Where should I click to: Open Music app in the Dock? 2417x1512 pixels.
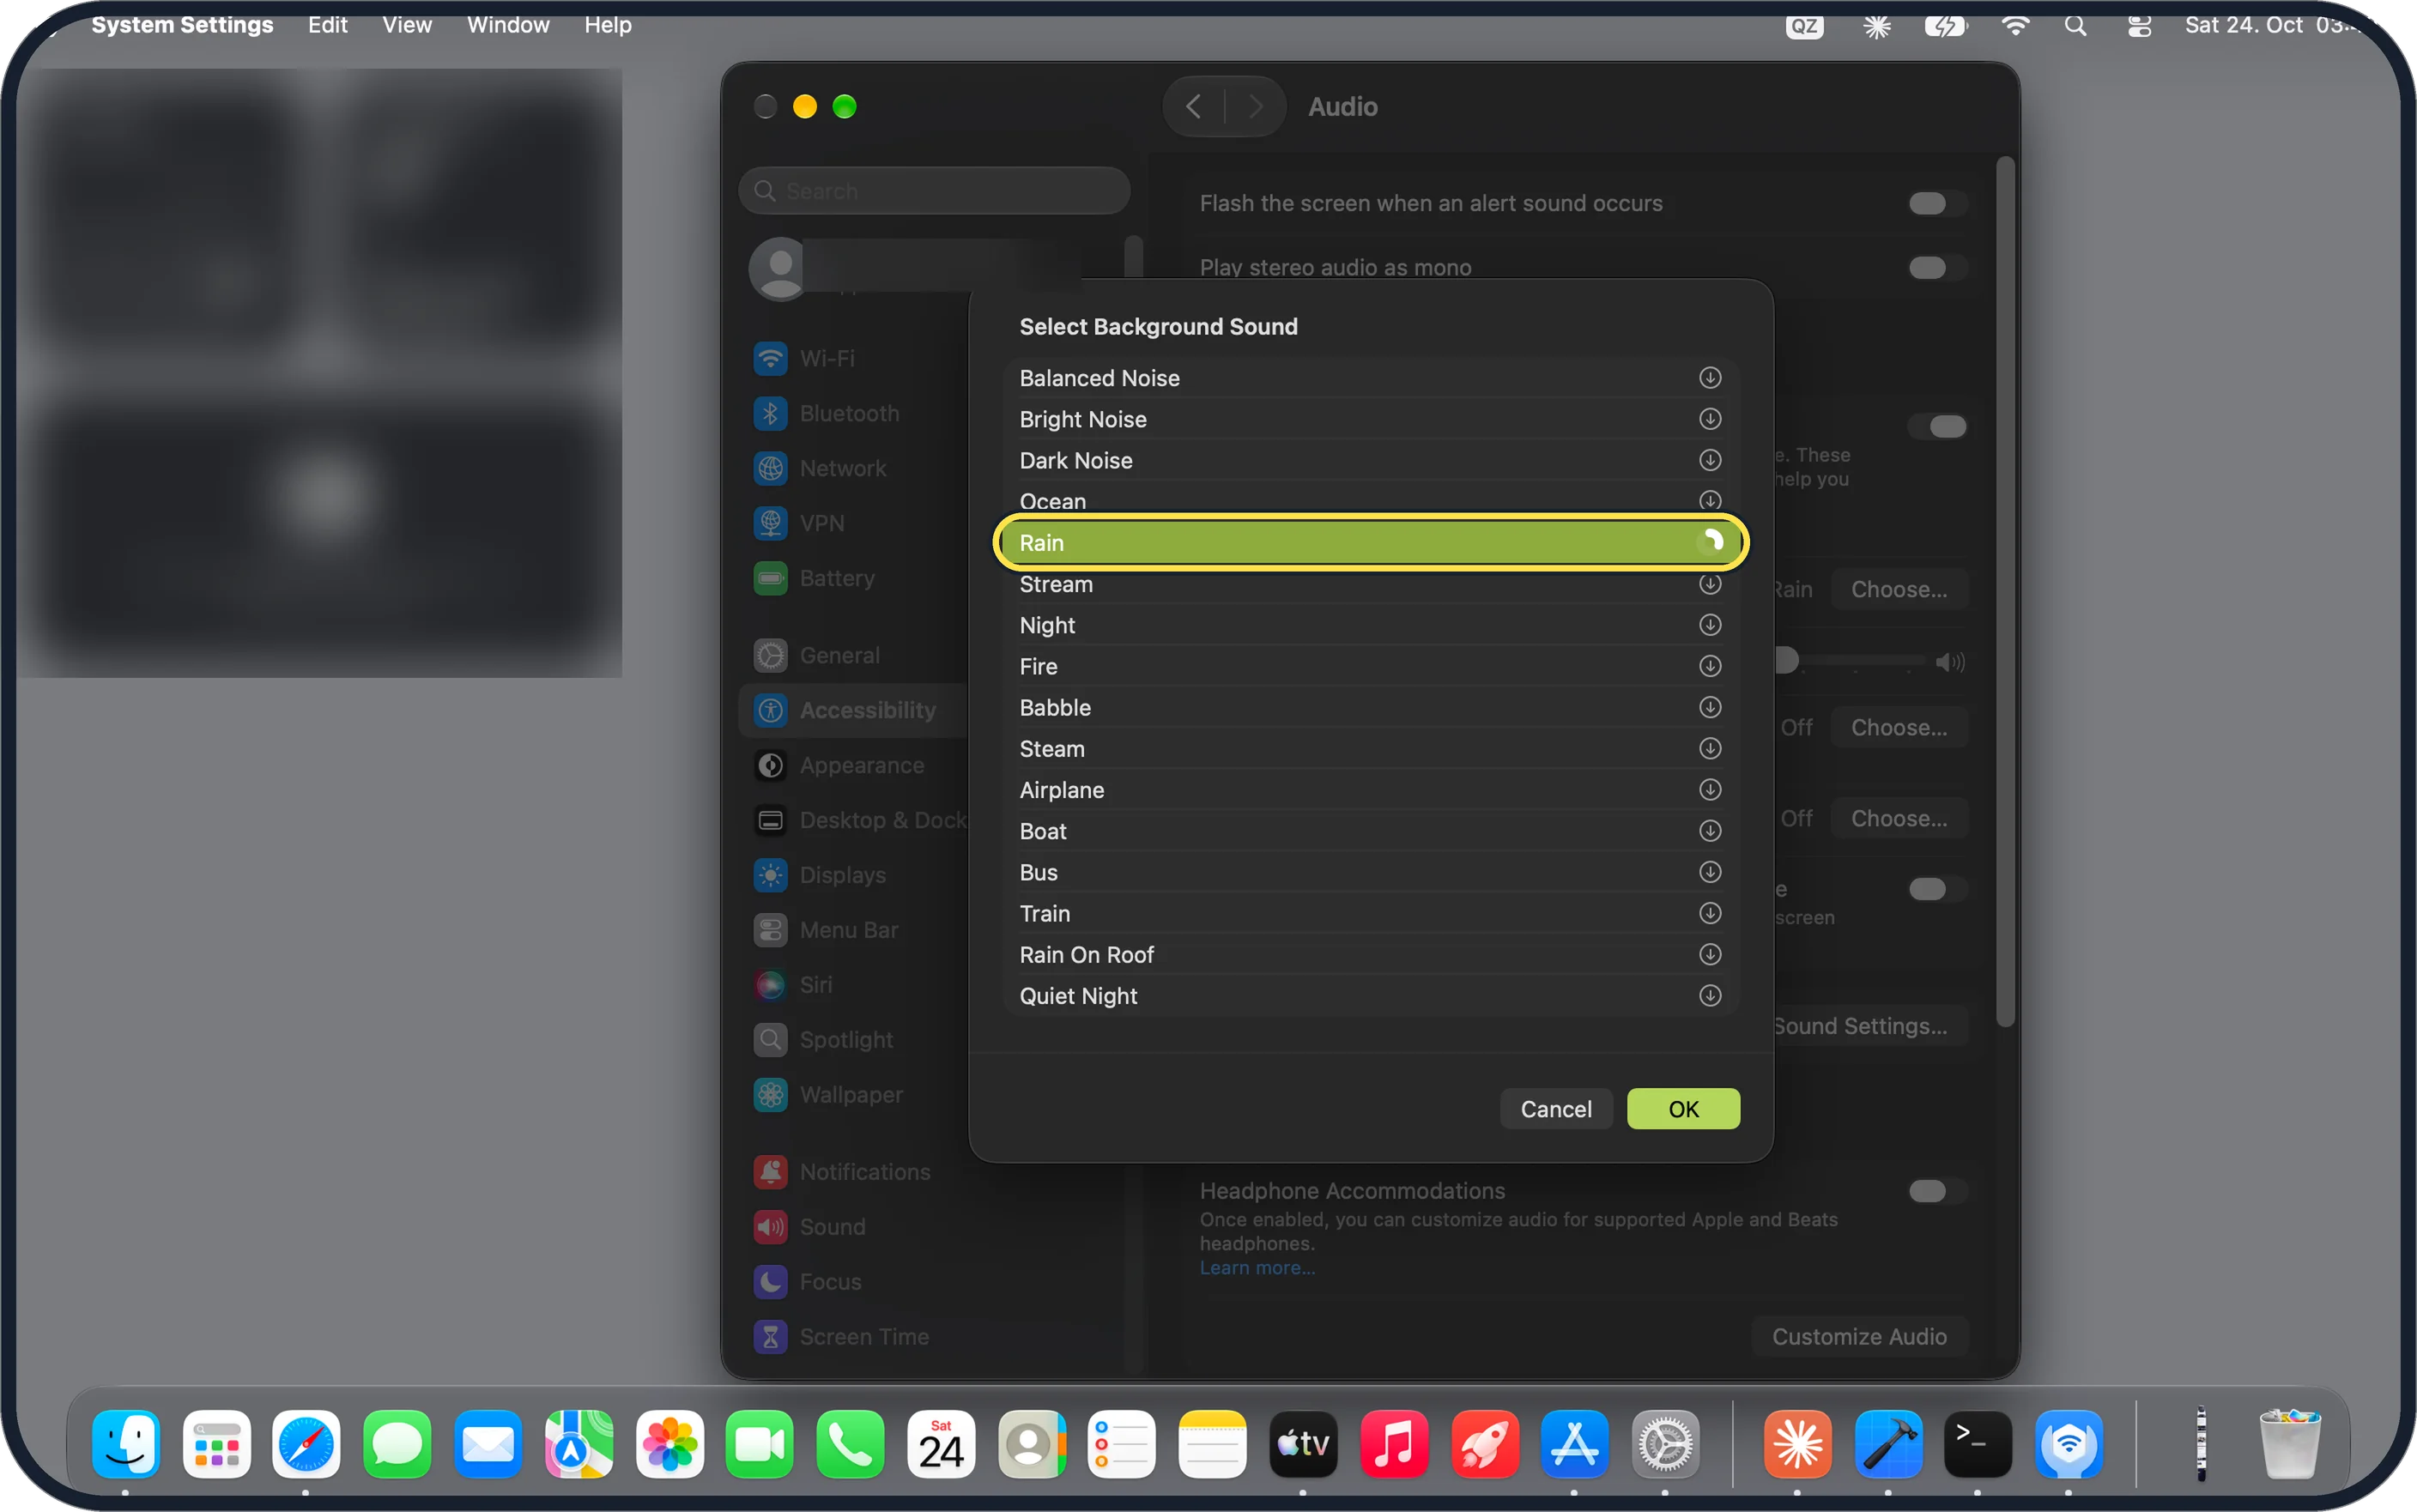1393,1444
